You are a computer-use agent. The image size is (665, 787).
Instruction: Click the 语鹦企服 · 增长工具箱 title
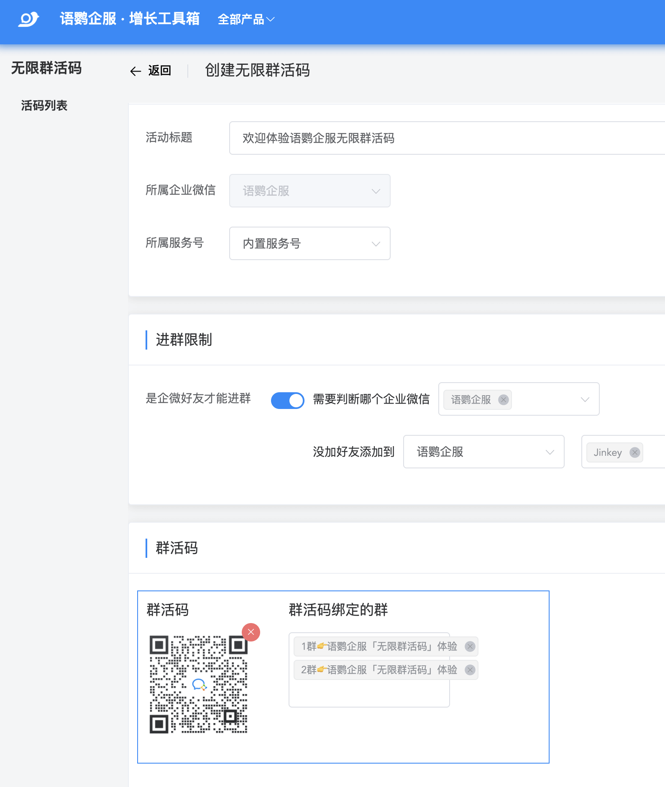(130, 19)
